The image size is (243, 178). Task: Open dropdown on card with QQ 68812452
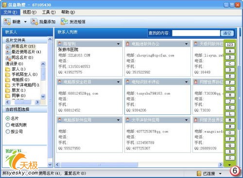(119, 82)
